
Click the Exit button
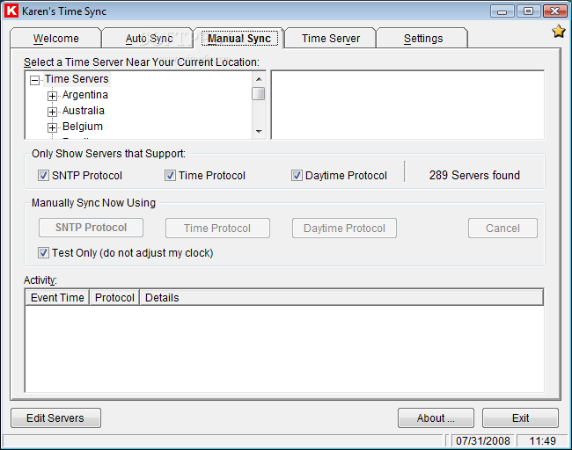(520, 418)
